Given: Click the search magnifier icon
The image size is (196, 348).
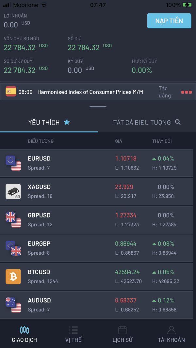Looking at the screenshot, I should point(178,122).
